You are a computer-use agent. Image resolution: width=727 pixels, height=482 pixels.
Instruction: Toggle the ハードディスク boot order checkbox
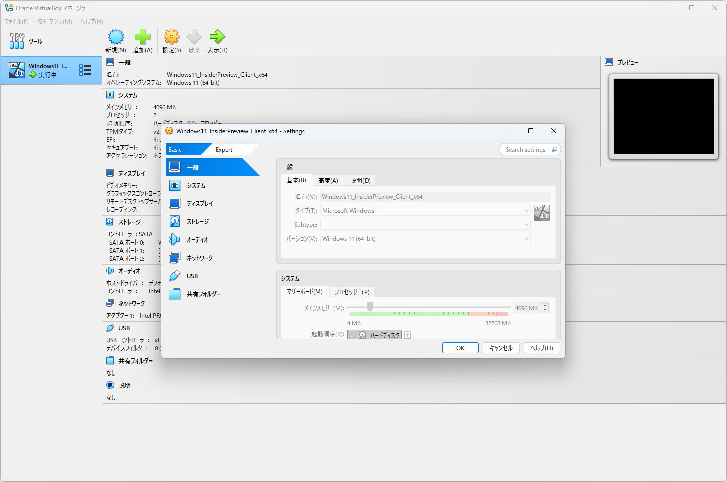tap(353, 335)
